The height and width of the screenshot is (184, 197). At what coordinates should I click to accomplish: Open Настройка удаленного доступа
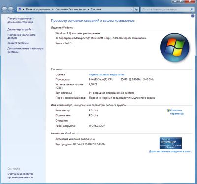22,37
